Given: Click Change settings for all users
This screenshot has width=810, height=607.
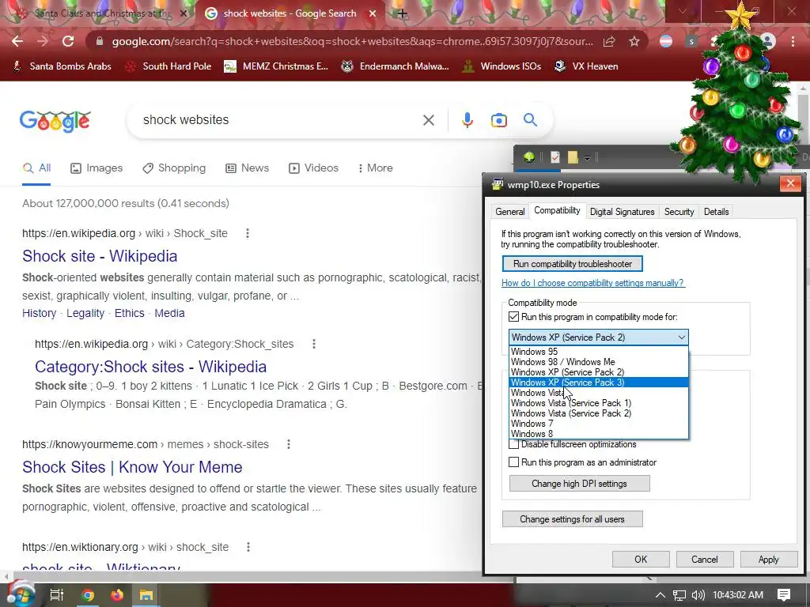Looking at the screenshot, I should click(573, 519).
